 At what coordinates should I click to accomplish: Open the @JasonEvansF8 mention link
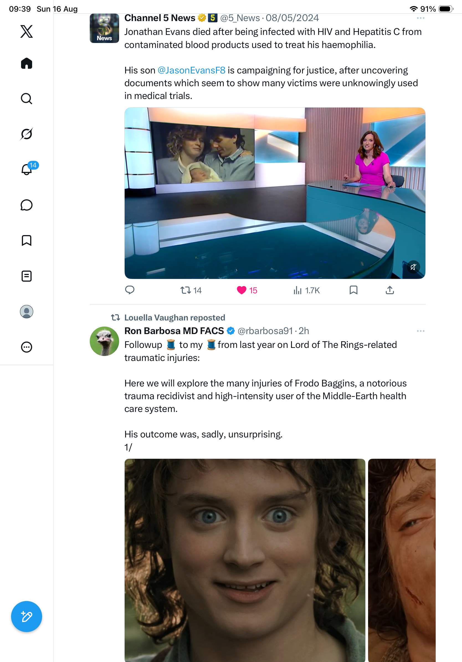(192, 70)
